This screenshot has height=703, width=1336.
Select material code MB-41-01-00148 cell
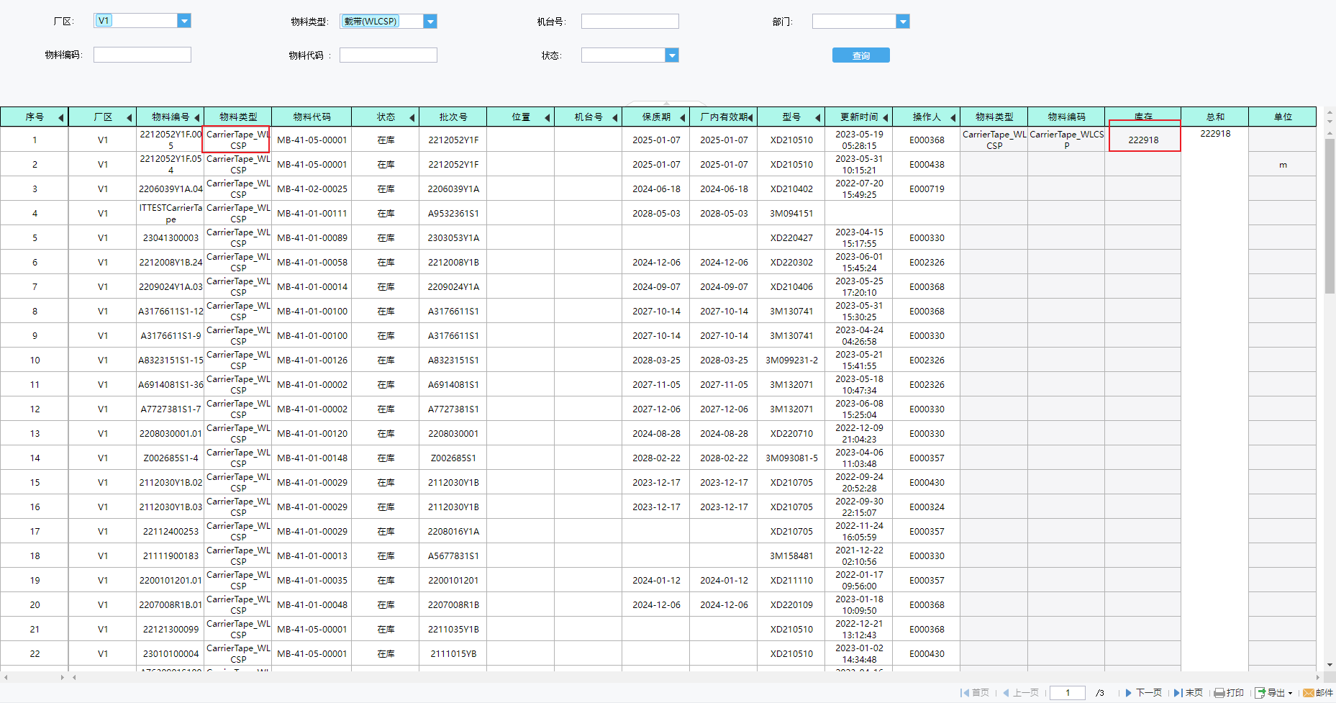pos(312,458)
